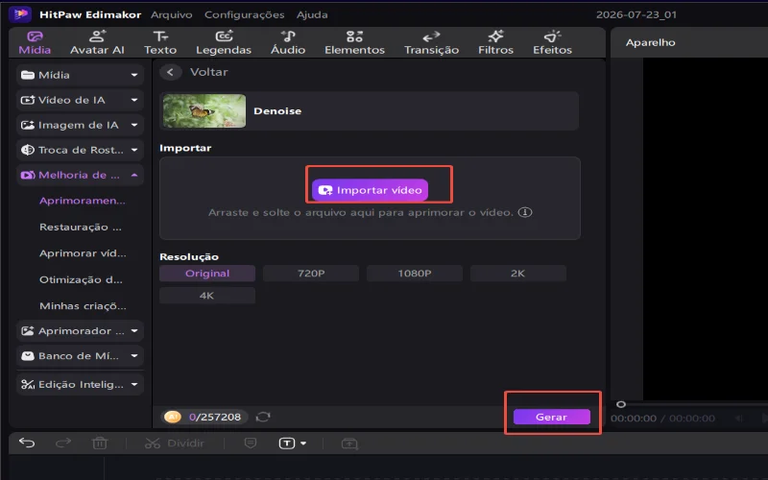Viewport: 768px width, 480px height.
Task: Select the Aprimorar víd... sub-item
Action: [83, 253]
